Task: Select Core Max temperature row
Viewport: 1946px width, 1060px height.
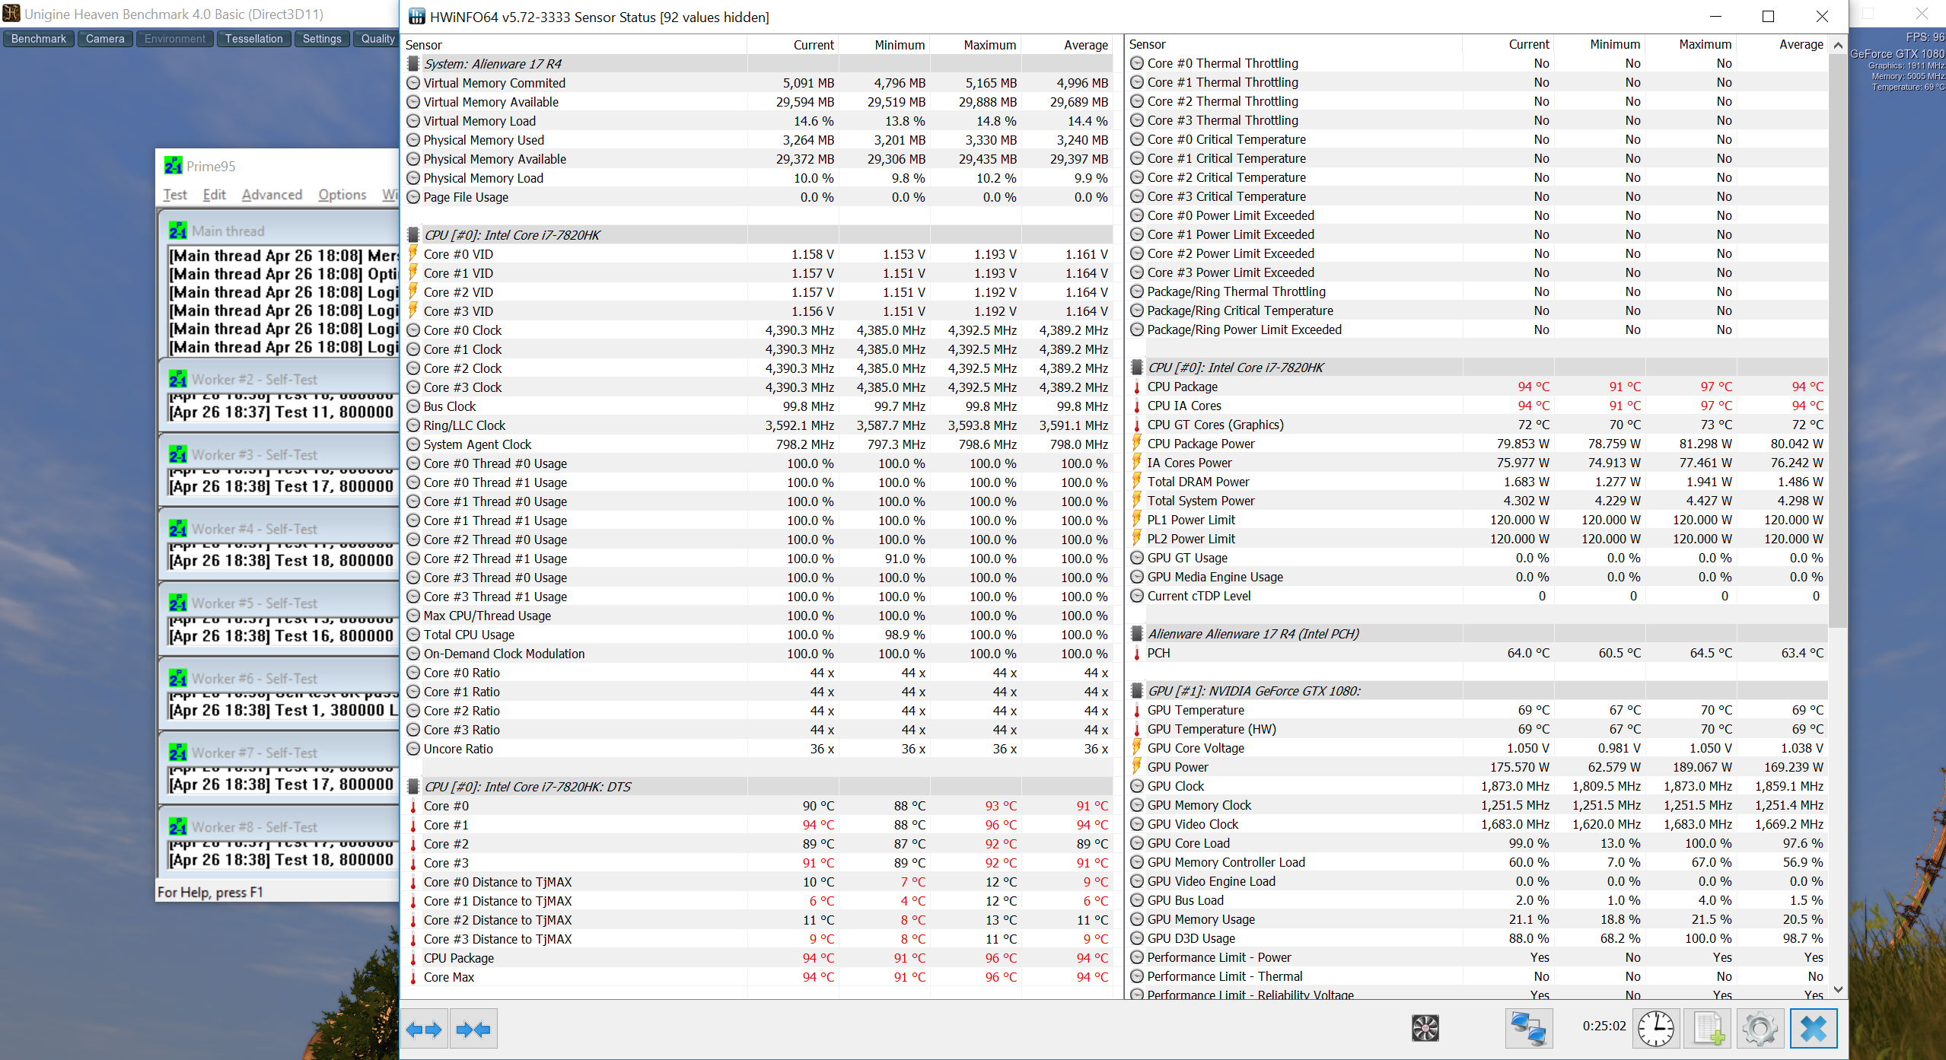Action: pos(759,976)
